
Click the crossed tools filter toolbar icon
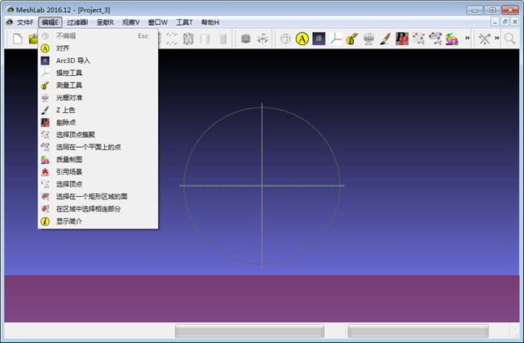[x=484, y=39]
